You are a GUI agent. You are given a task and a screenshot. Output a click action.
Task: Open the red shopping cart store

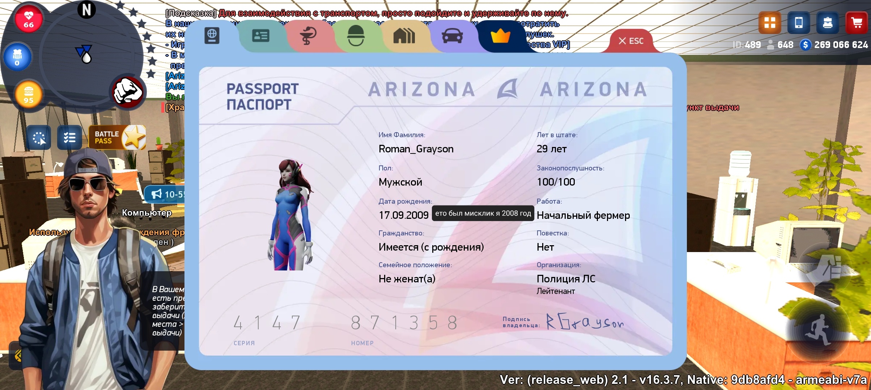coord(857,22)
